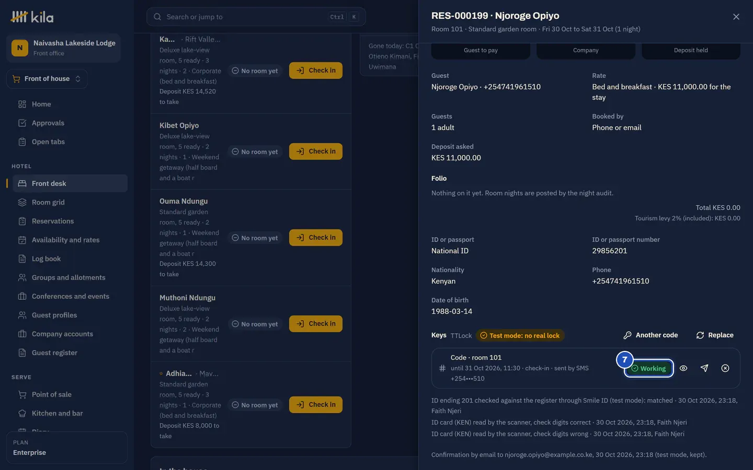This screenshot has height=470, width=753.
Task: Click the Deposit asked amount KES 11,000.00
Action: coord(456,158)
